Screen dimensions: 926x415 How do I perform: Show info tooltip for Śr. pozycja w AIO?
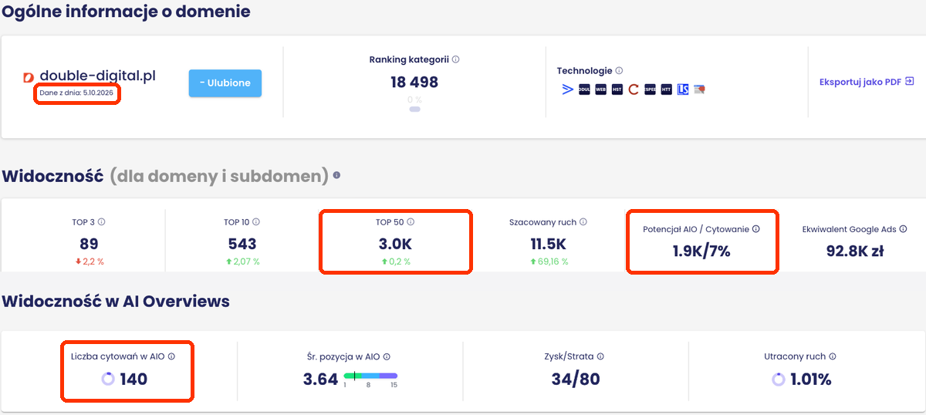387,356
